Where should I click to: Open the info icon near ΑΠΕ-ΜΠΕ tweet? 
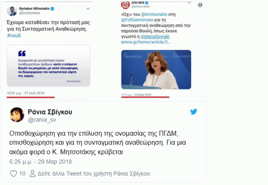(x=200, y=5)
